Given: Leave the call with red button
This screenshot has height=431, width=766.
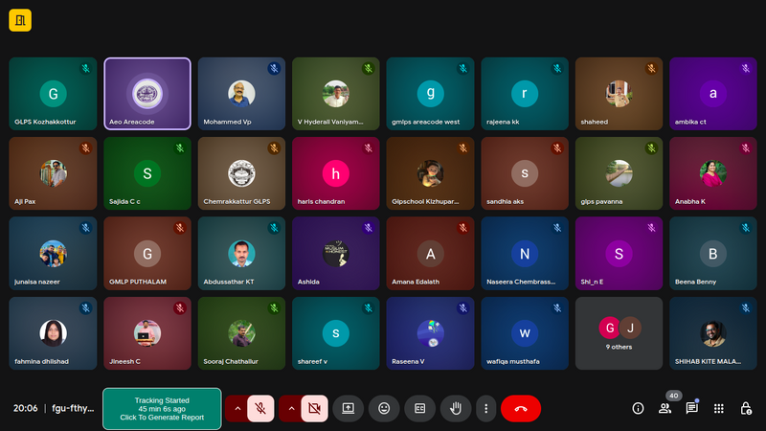Looking at the screenshot, I should (x=521, y=408).
